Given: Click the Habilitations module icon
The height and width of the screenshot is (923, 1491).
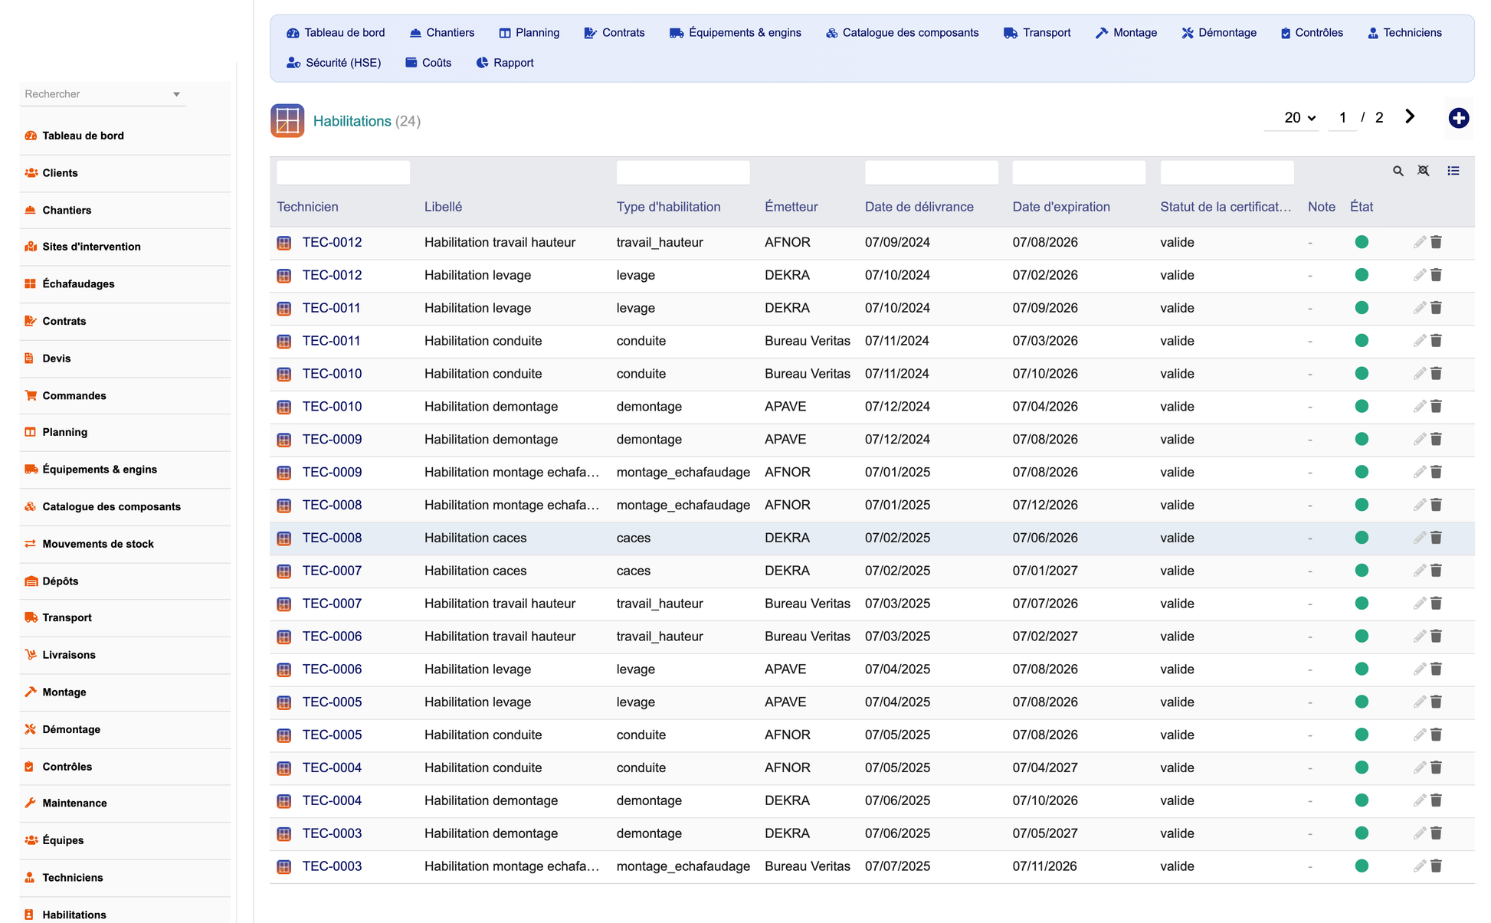Looking at the screenshot, I should (x=287, y=121).
